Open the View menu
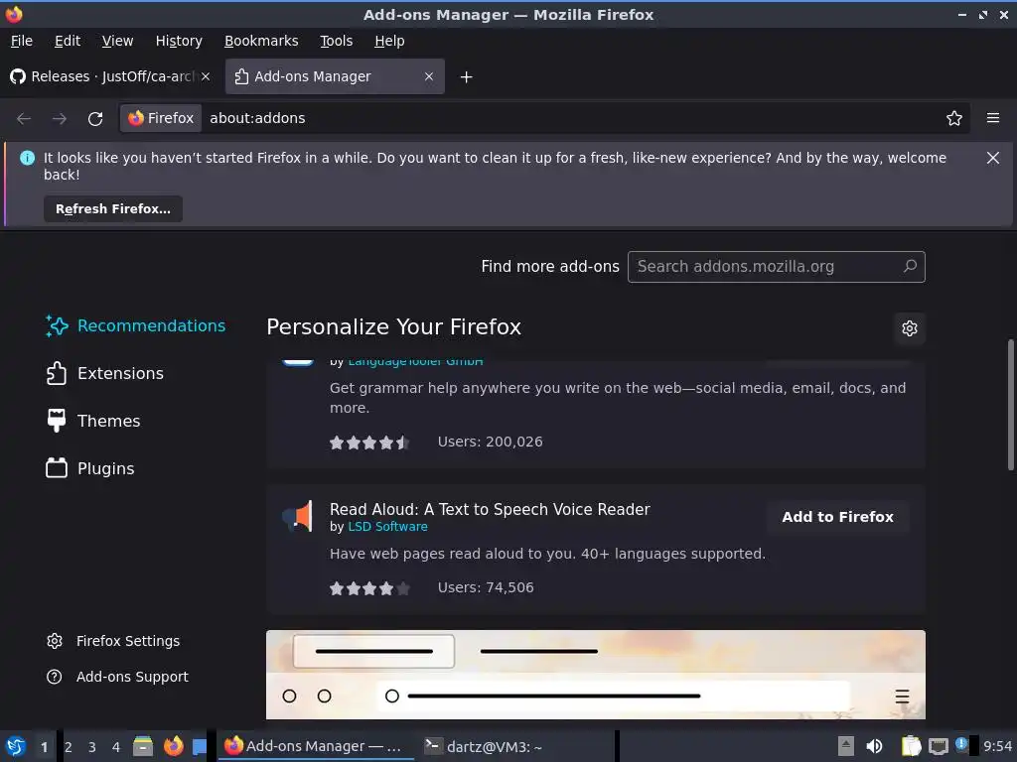The image size is (1017, 762). point(117,41)
